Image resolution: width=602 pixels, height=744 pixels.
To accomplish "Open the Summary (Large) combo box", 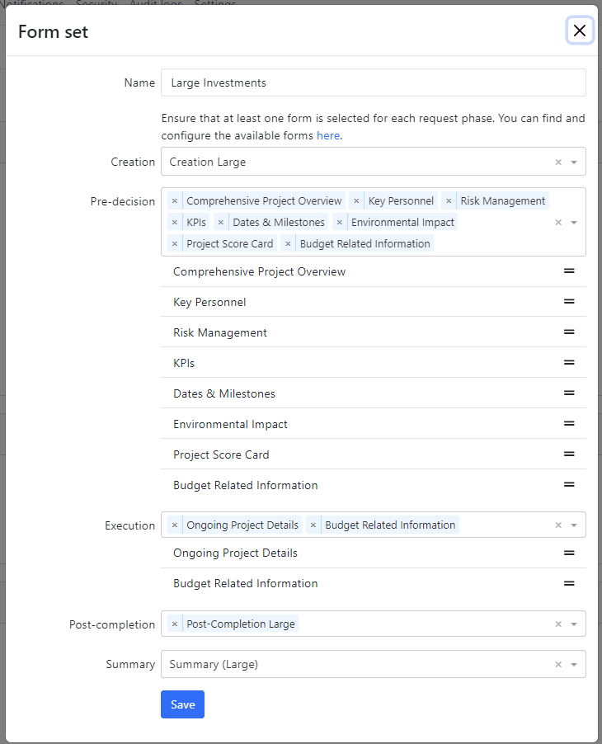I will pyautogui.click(x=374, y=664).
